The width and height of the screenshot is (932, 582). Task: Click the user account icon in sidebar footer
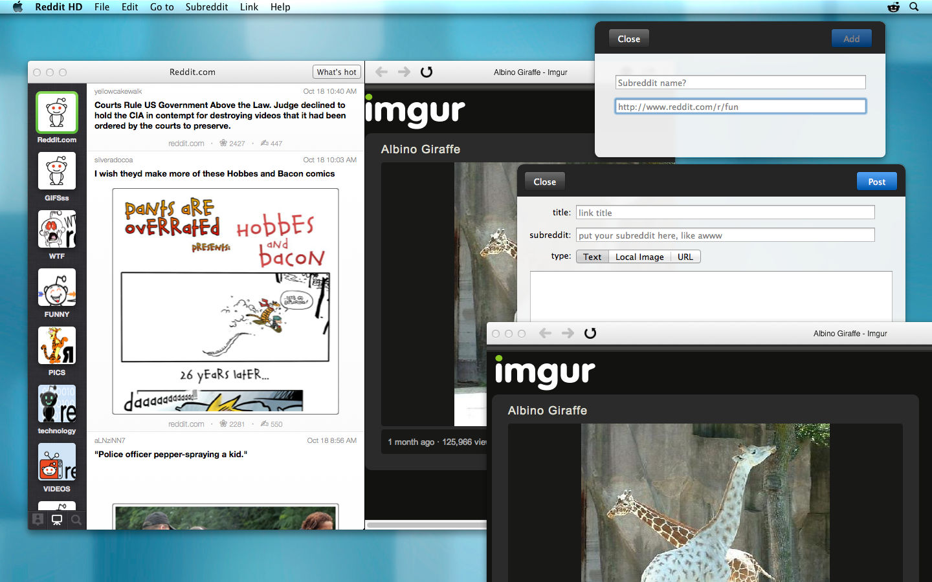(x=38, y=520)
